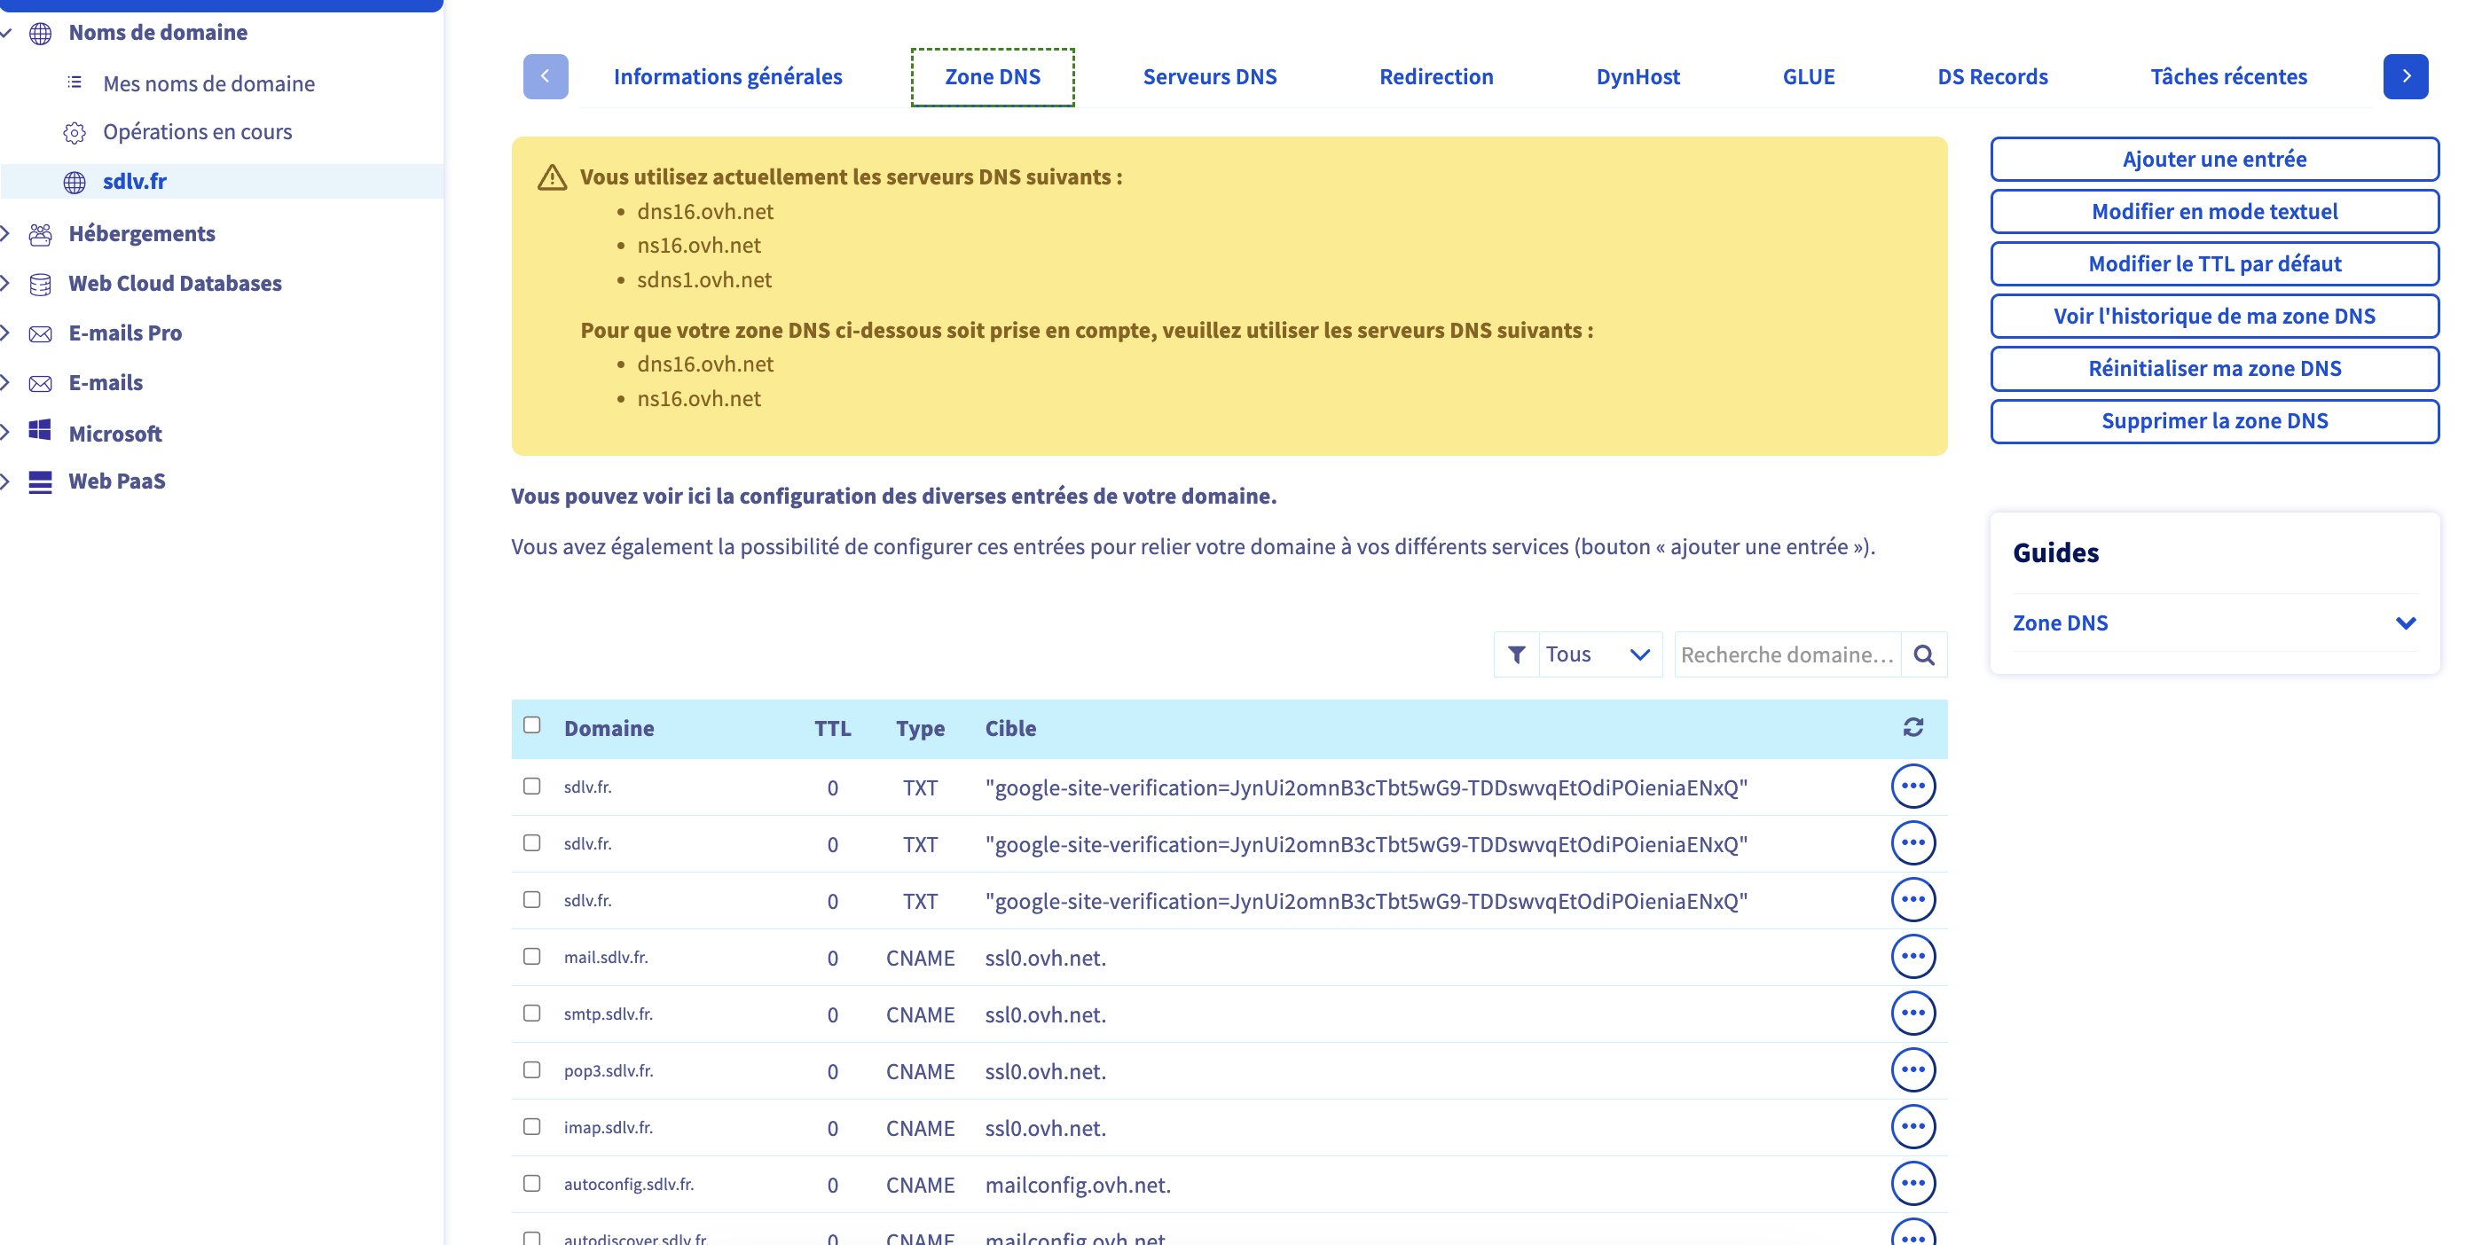
Task: Click the Recherche domaine search field
Action: point(1787,654)
